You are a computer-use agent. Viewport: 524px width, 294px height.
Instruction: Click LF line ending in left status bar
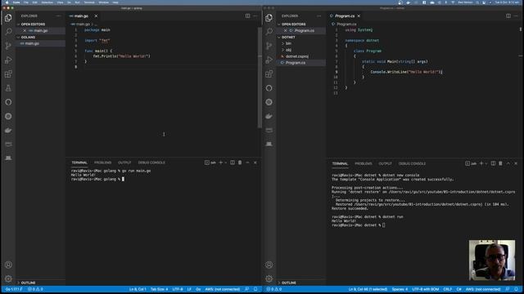tap(189, 289)
